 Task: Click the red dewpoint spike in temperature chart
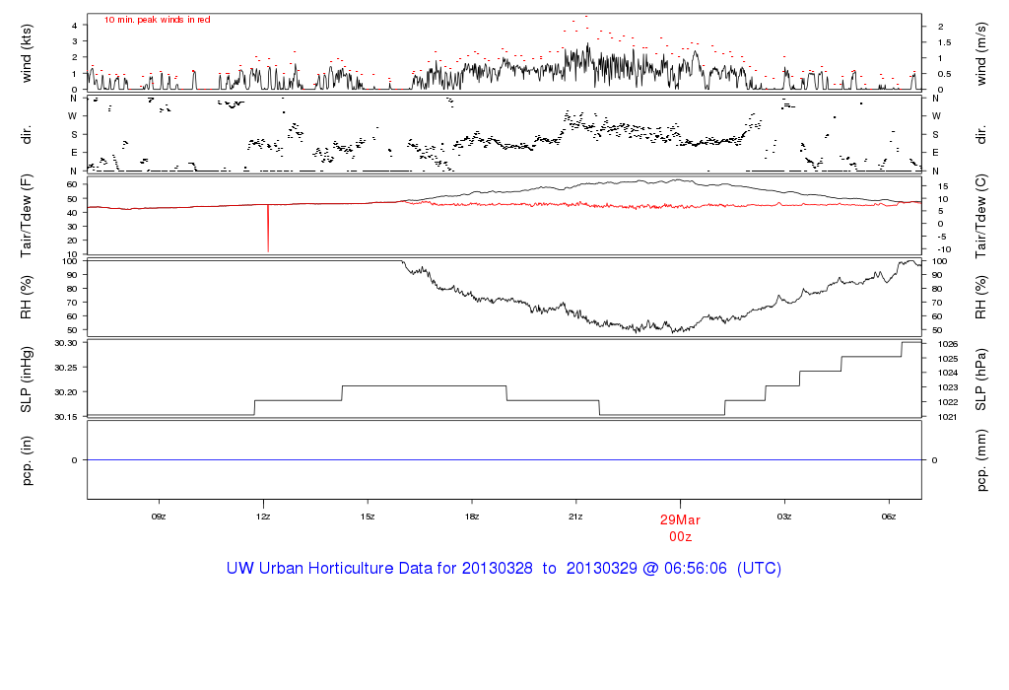pos(268,229)
